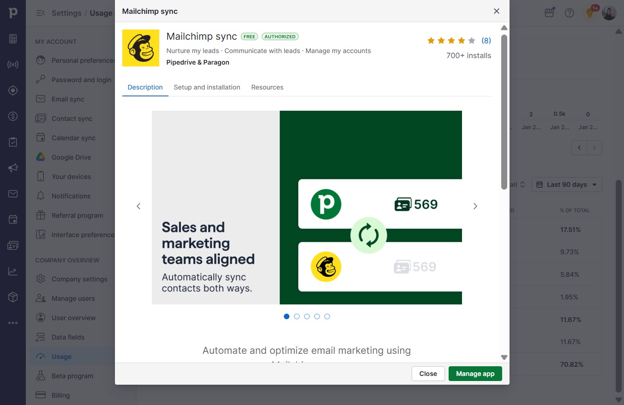Click the Mailchimp monkey app logo
The image size is (624, 405).
141,48
